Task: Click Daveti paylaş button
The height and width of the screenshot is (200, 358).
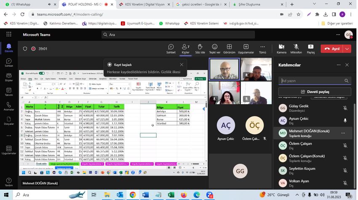Action: click(x=315, y=92)
